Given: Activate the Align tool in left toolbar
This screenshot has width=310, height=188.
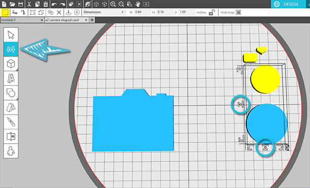Looking at the screenshot, I should (11, 49).
